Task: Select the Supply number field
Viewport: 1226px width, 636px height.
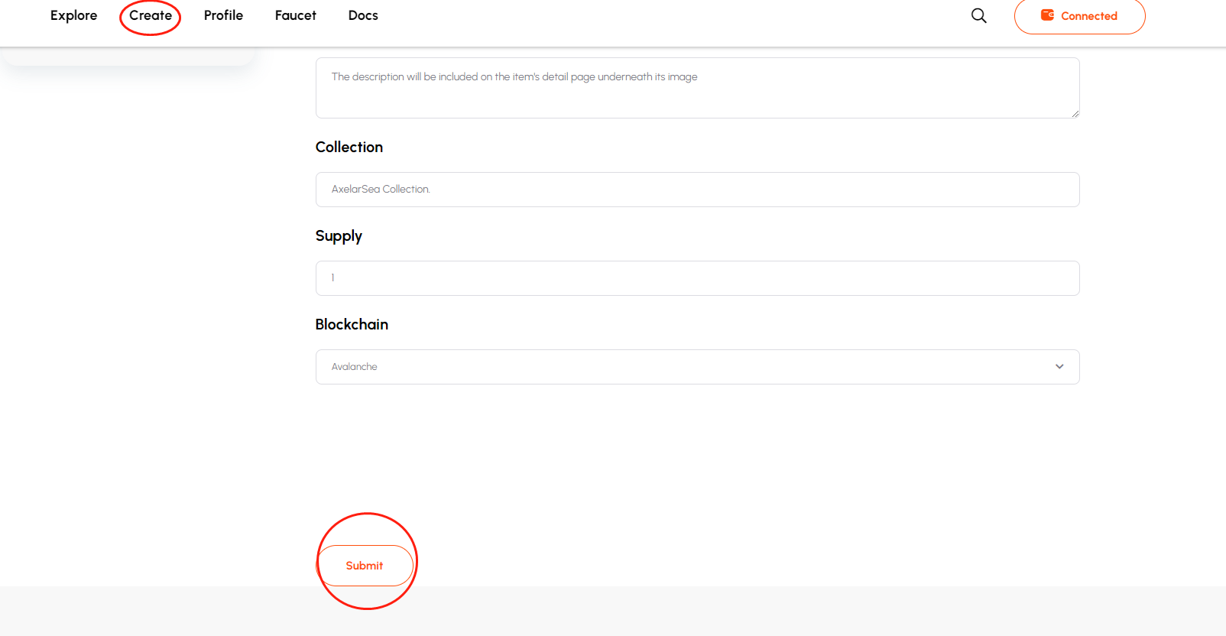Action: click(x=697, y=278)
